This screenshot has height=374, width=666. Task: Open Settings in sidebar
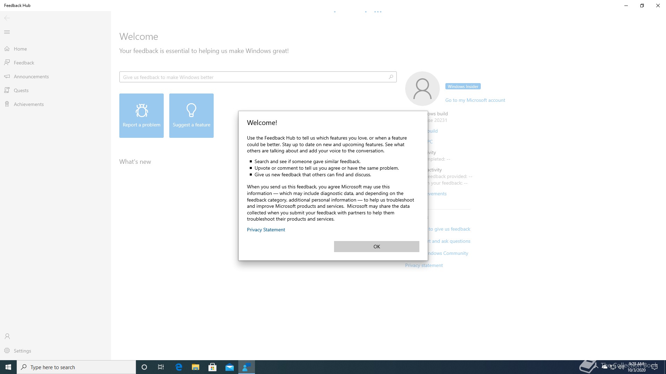point(55,351)
